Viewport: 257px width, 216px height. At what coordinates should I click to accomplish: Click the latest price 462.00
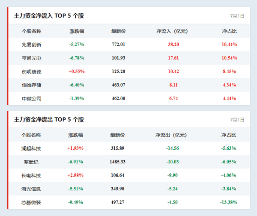pyautogui.click(x=119, y=98)
